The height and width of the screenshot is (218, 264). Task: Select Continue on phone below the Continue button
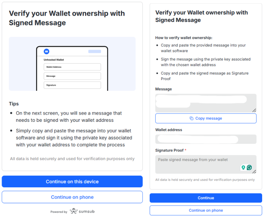point(206,210)
